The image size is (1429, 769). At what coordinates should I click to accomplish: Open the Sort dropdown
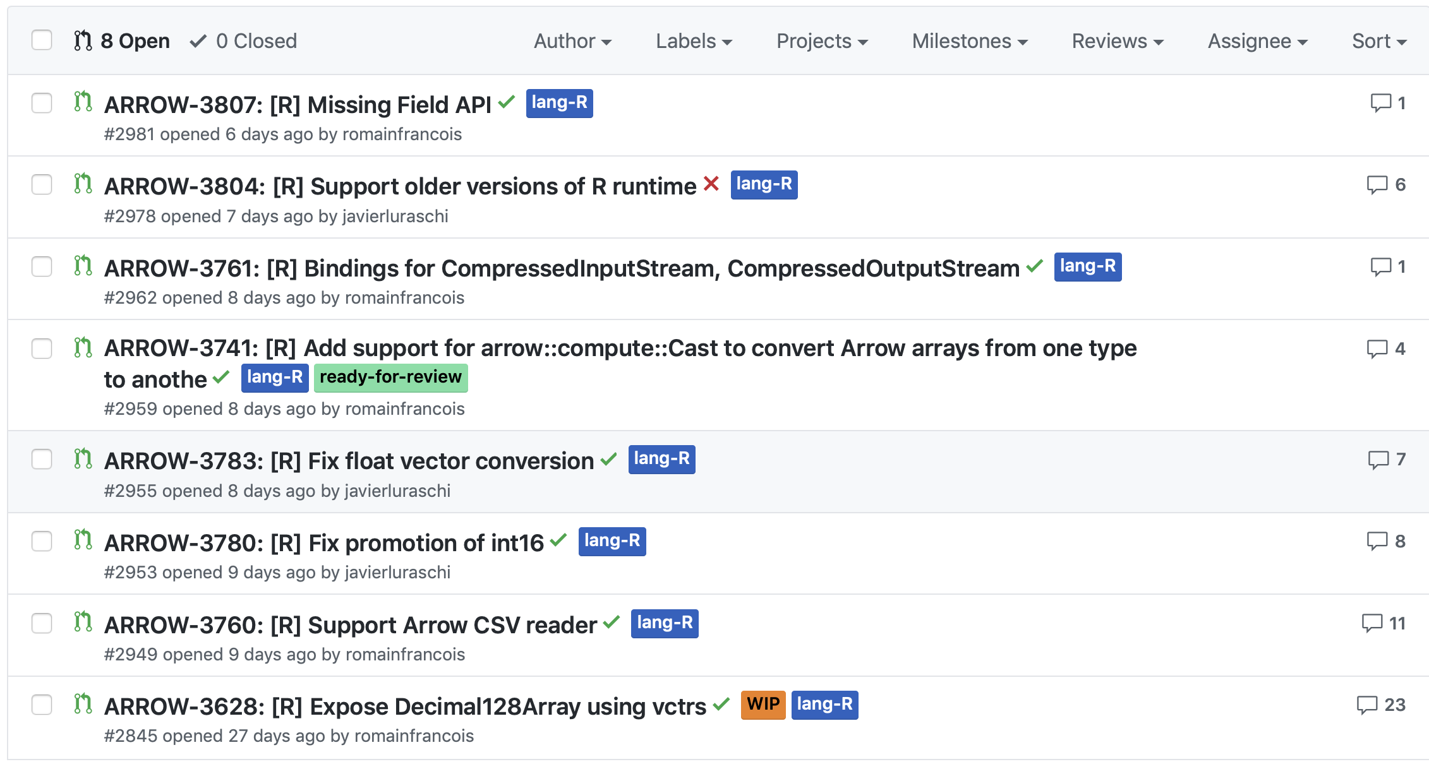point(1378,41)
